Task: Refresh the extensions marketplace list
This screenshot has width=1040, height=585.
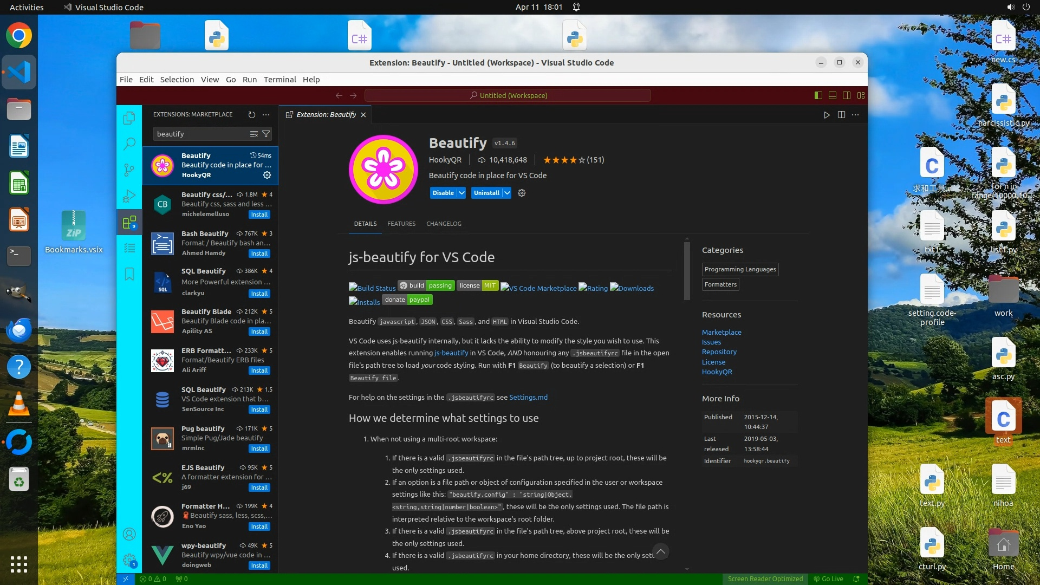Action: point(251,115)
